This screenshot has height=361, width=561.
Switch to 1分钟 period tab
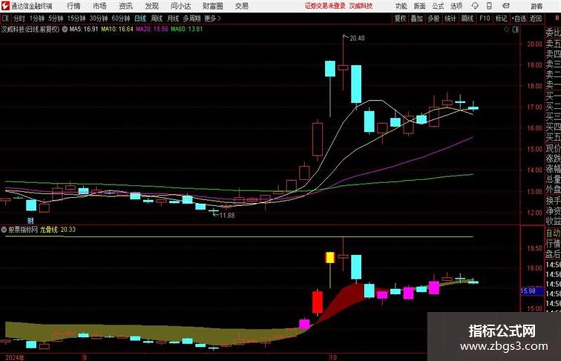(x=36, y=18)
